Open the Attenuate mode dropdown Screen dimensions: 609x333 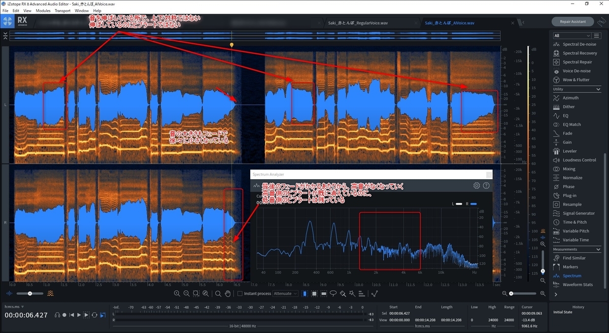tap(285, 293)
